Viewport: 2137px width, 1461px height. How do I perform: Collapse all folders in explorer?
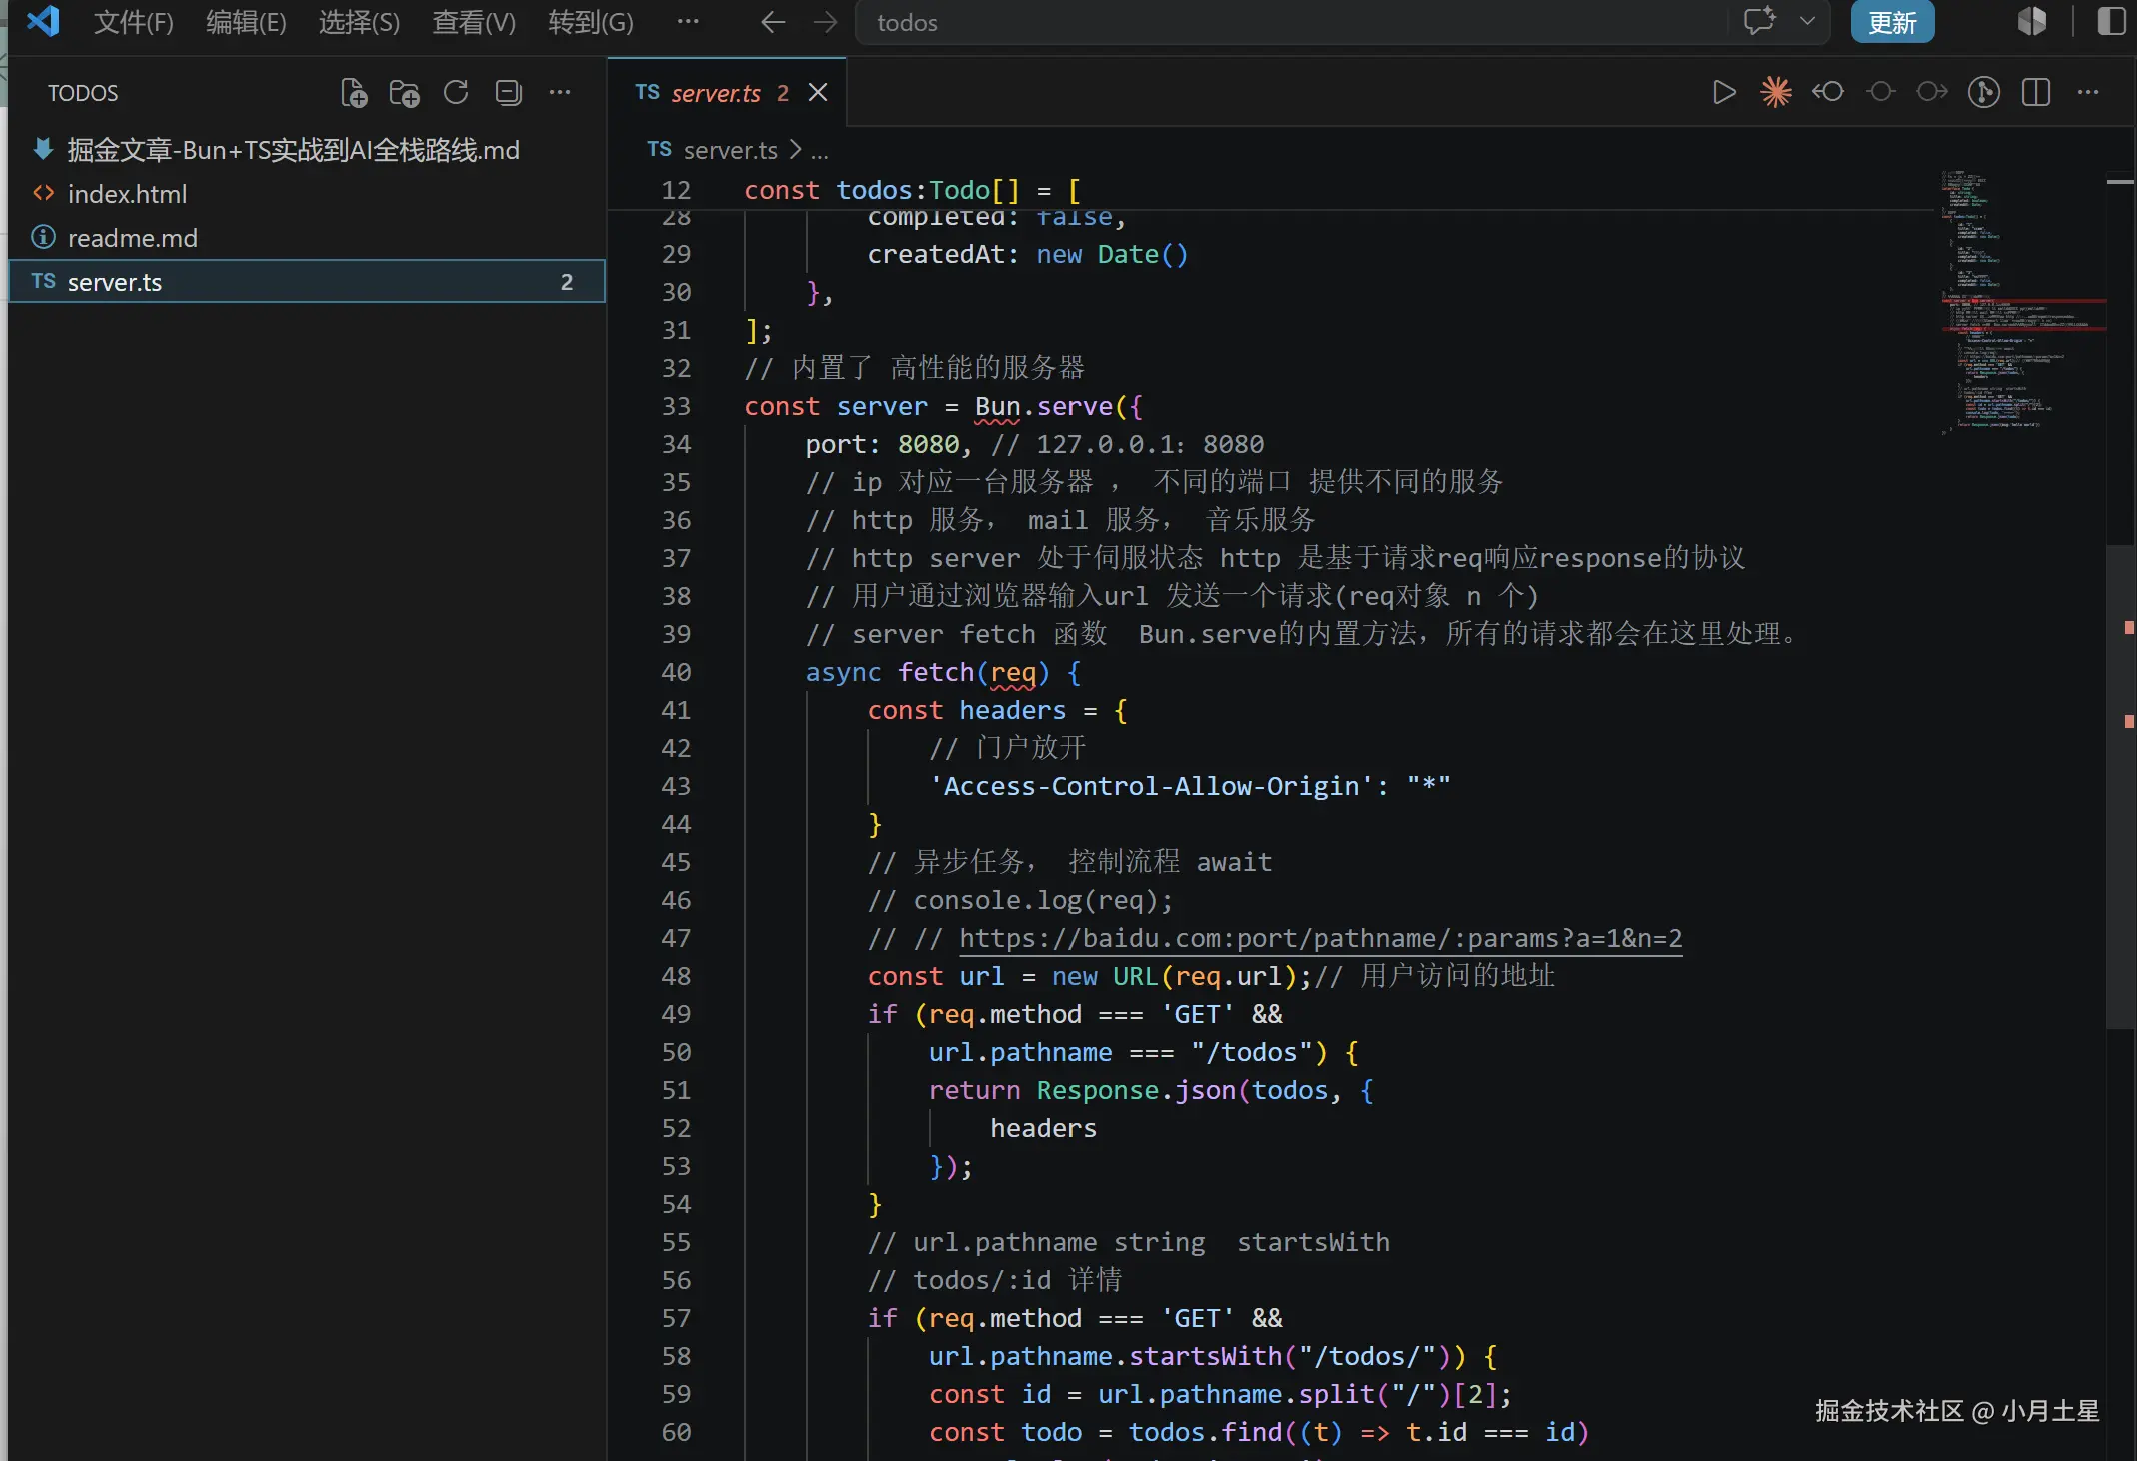[508, 93]
